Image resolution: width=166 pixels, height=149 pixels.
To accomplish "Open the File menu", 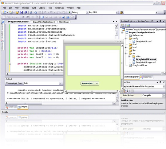I will tap(4, 8).
